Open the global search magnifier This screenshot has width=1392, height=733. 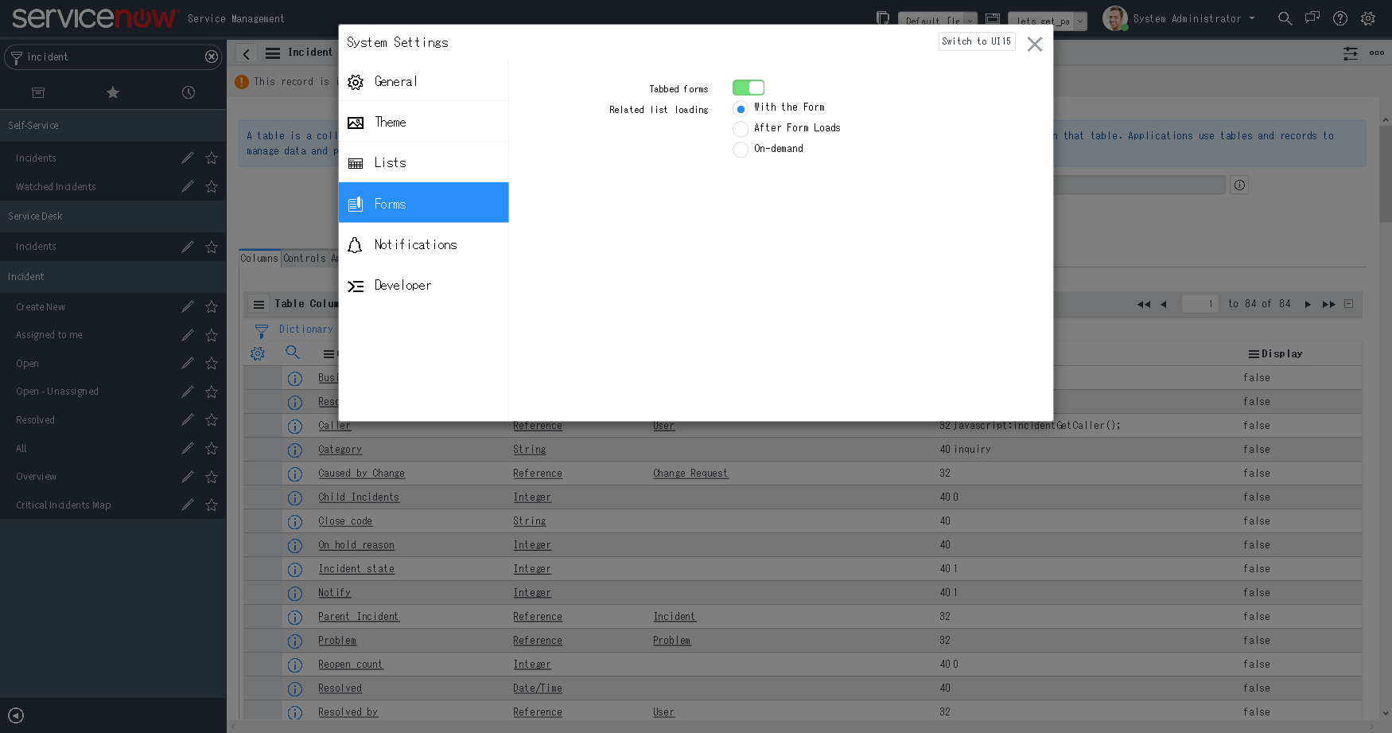1285,18
